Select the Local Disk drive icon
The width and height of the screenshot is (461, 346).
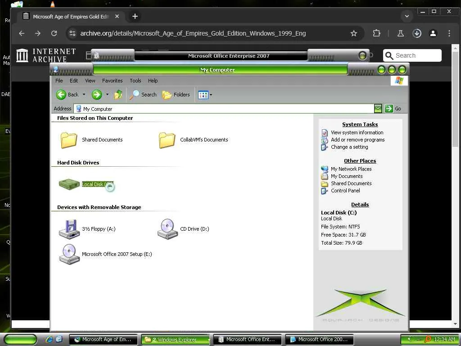pyautogui.click(x=69, y=184)
